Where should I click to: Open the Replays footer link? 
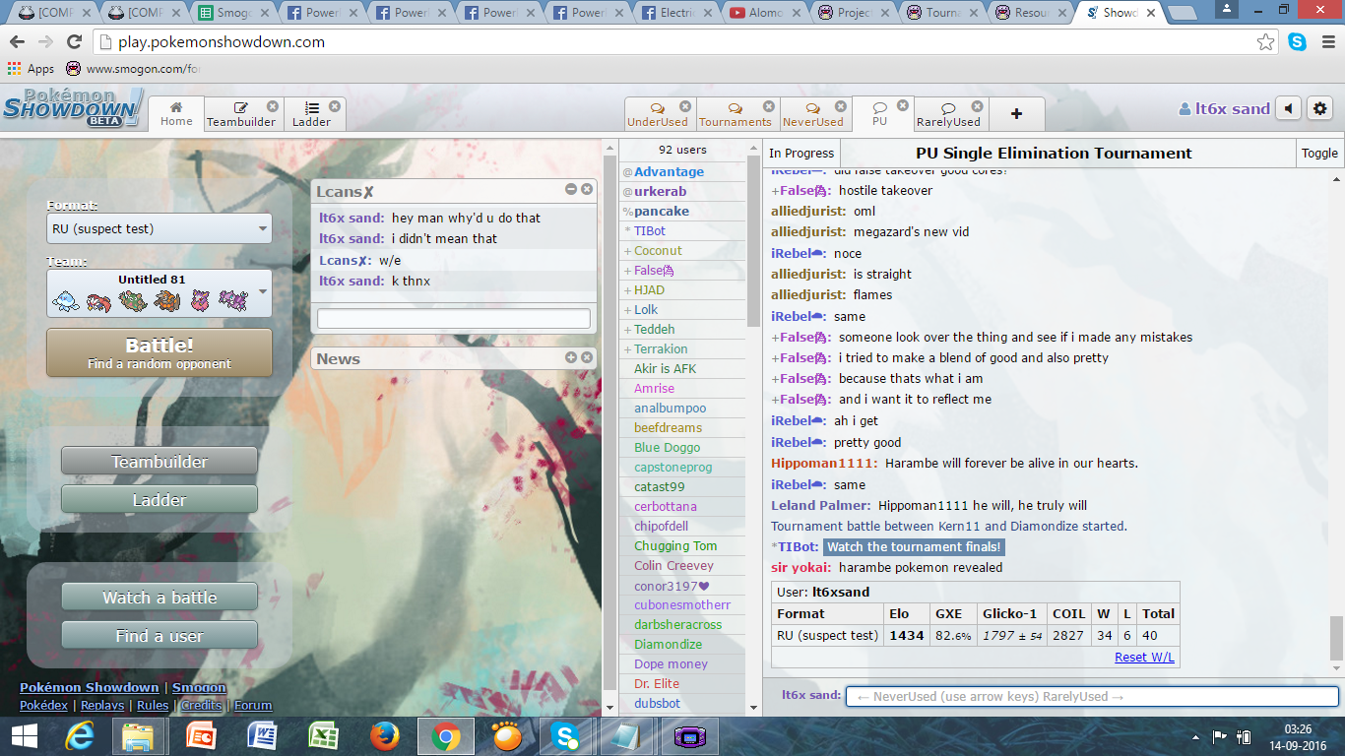(x=102, y=705)
